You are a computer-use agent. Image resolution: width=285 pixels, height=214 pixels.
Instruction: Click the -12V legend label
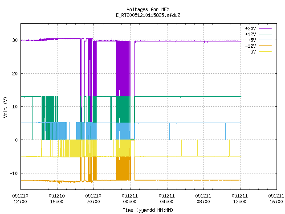250,46
